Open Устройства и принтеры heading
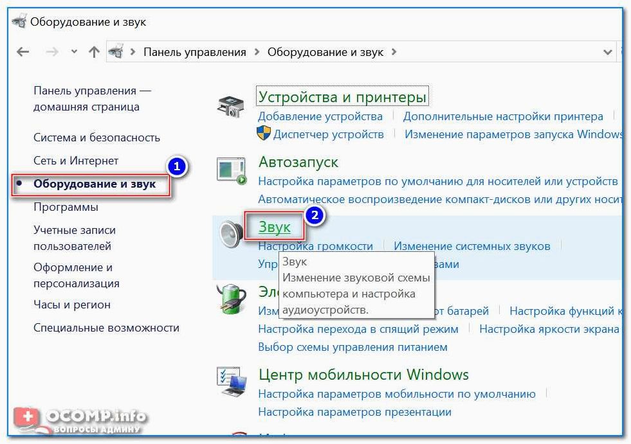The image size is (631, 444). [x=342, y=97]
